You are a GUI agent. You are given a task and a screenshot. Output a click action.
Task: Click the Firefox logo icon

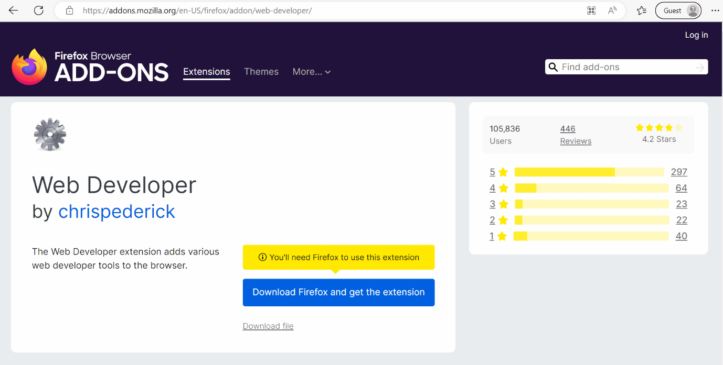29,67
